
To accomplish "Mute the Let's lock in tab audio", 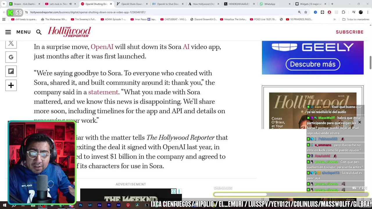I will (70, 4).
